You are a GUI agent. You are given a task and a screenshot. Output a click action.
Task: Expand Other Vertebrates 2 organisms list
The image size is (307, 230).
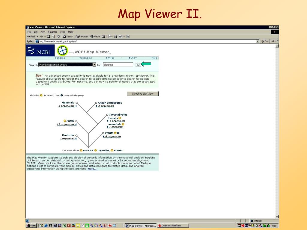tap(105, 106)
